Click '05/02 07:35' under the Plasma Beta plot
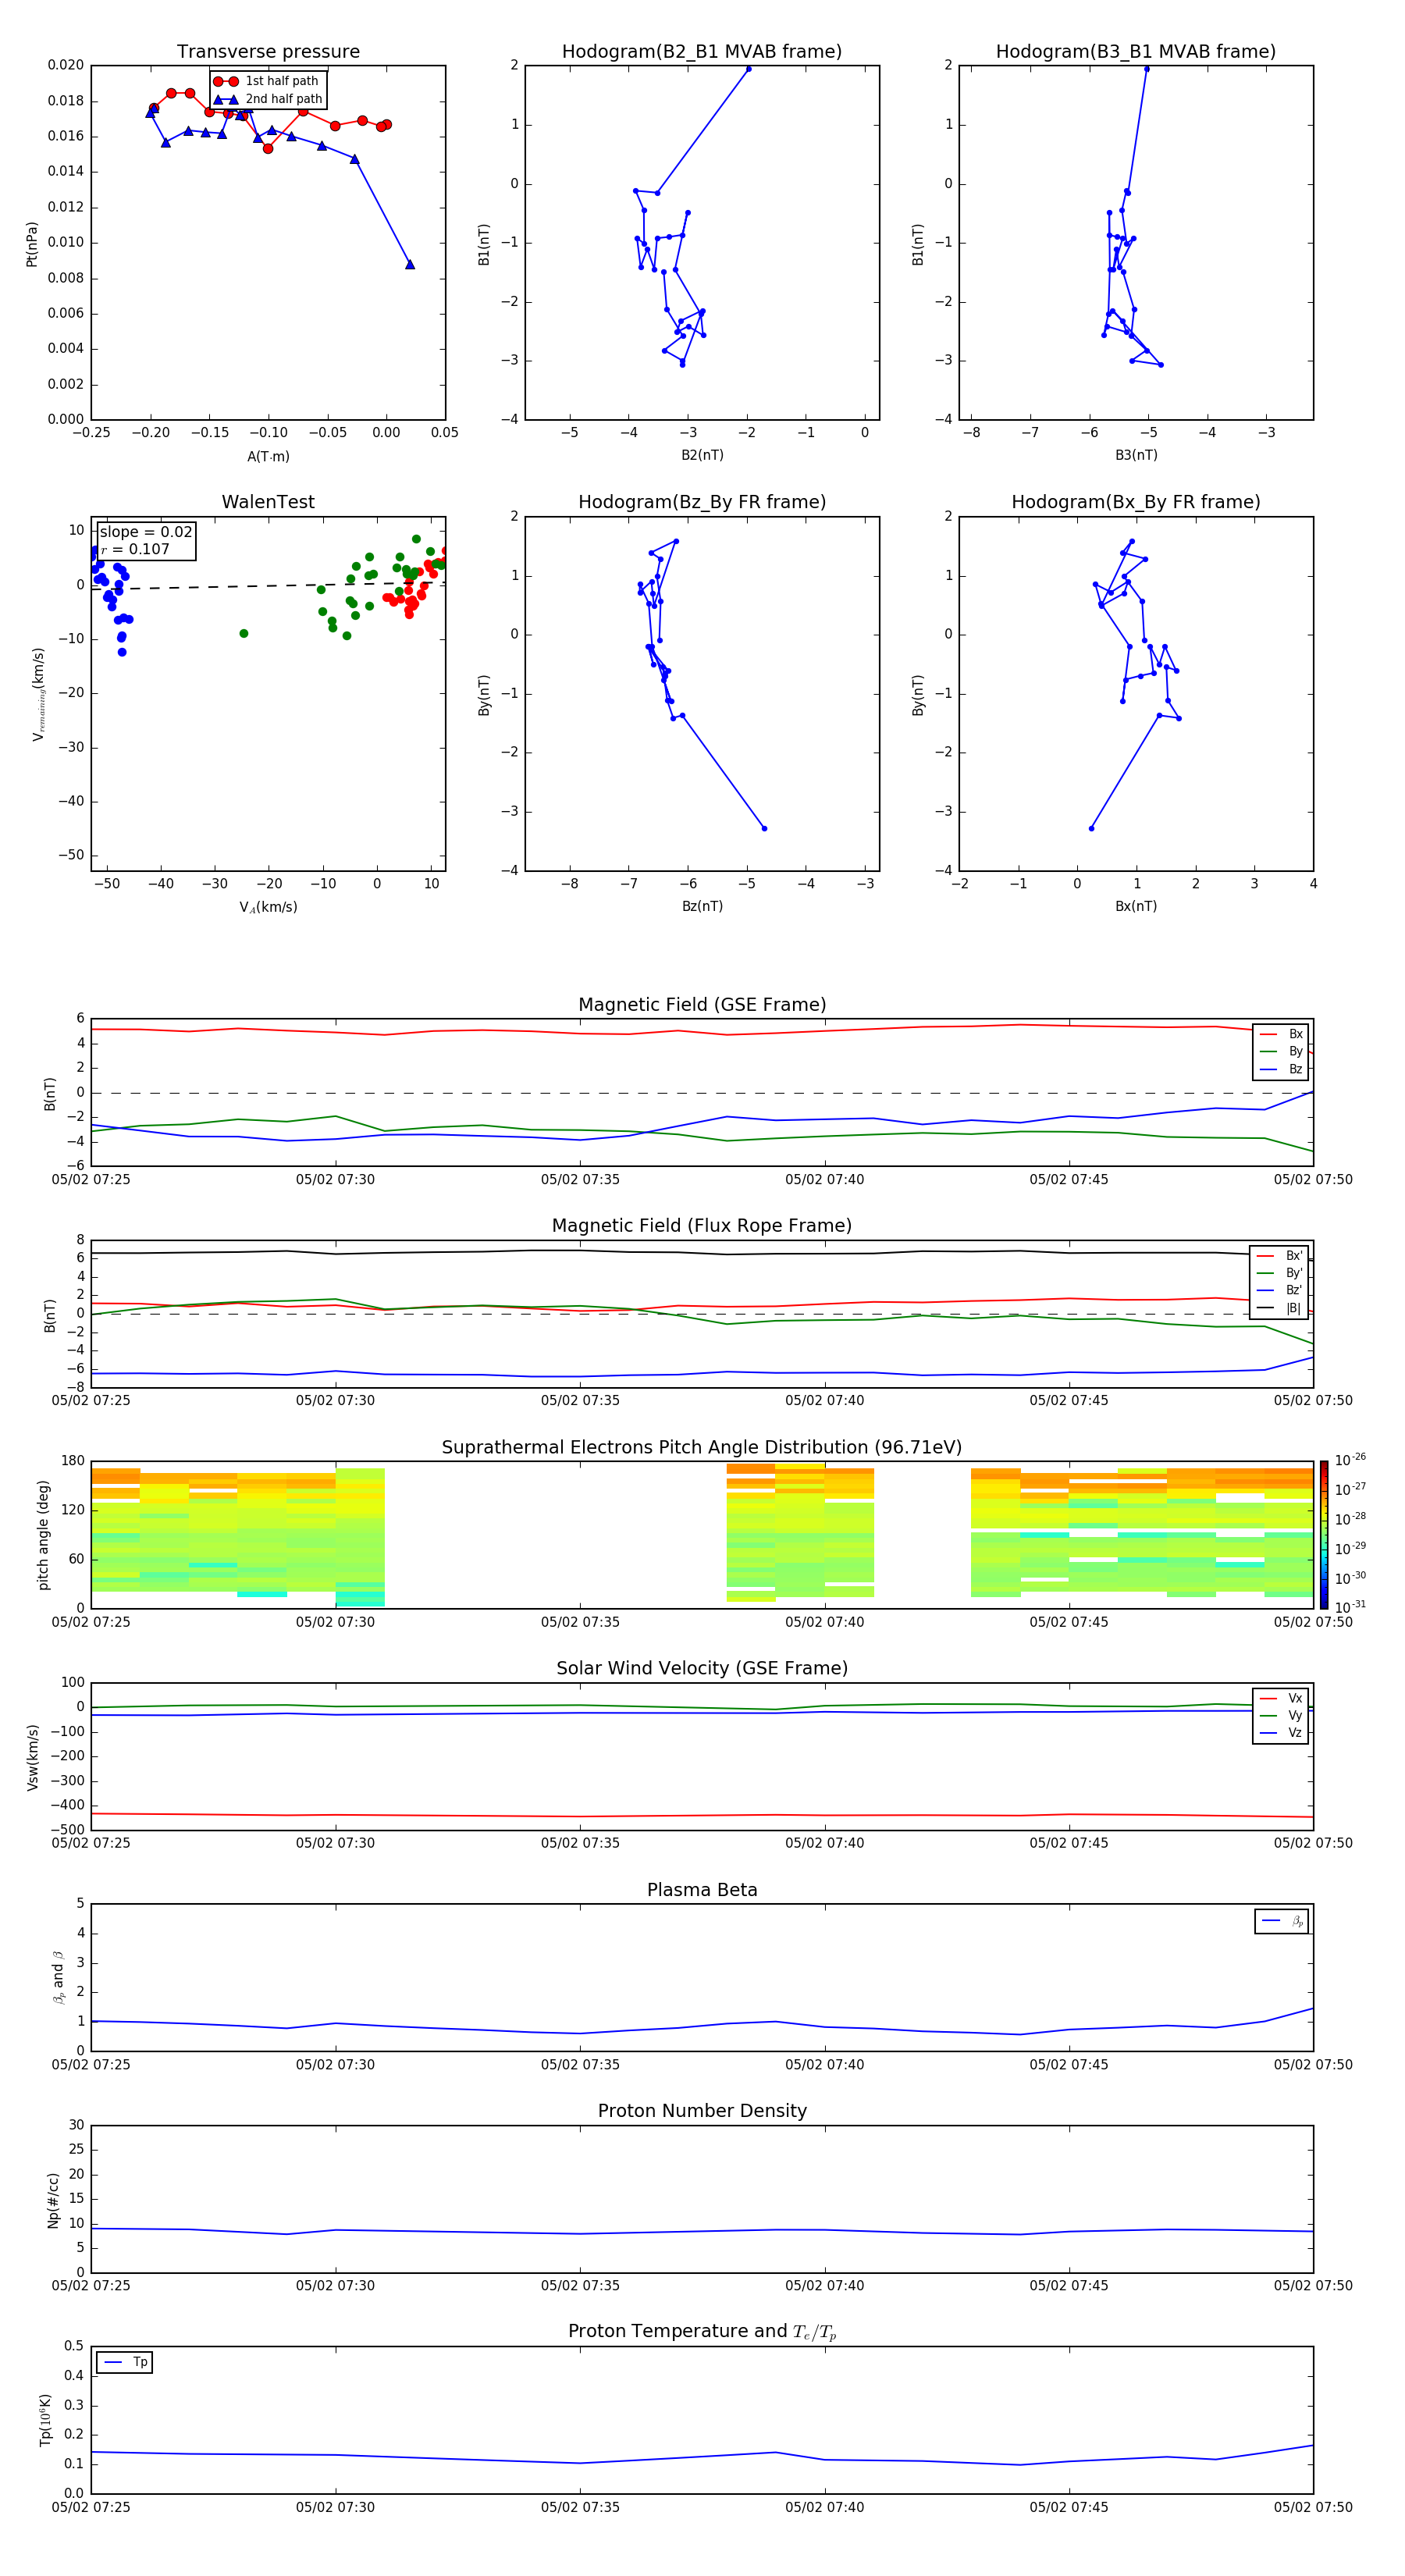 coord(580,2064)
